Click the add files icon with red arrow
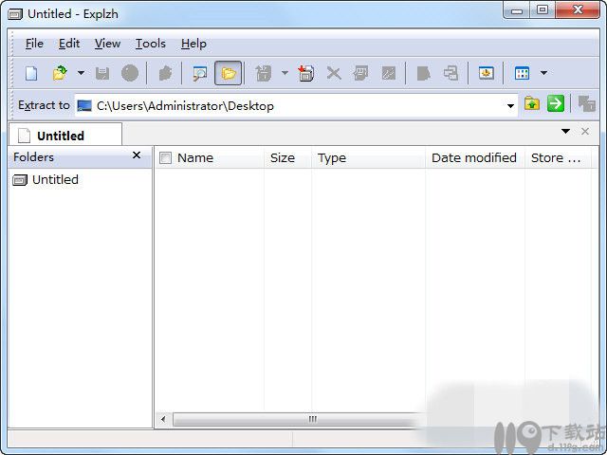The image size is (607, 455). [305, 73]
